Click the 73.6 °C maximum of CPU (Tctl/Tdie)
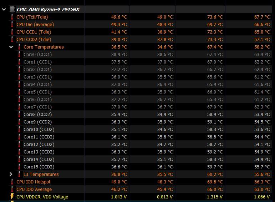This screenshot has width=275, height=202. (x=215, y=17)
